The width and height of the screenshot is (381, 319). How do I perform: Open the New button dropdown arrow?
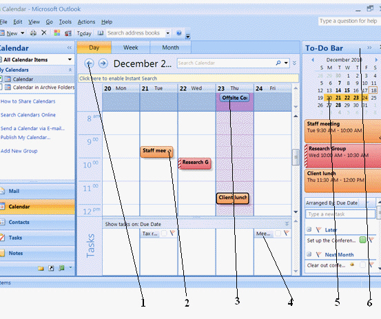click(x=22, y=33)
